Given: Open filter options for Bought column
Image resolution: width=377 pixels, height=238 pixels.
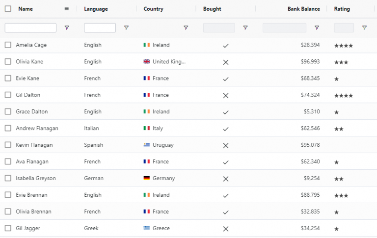Looking at the screenshot, I should tap(245, 27).
